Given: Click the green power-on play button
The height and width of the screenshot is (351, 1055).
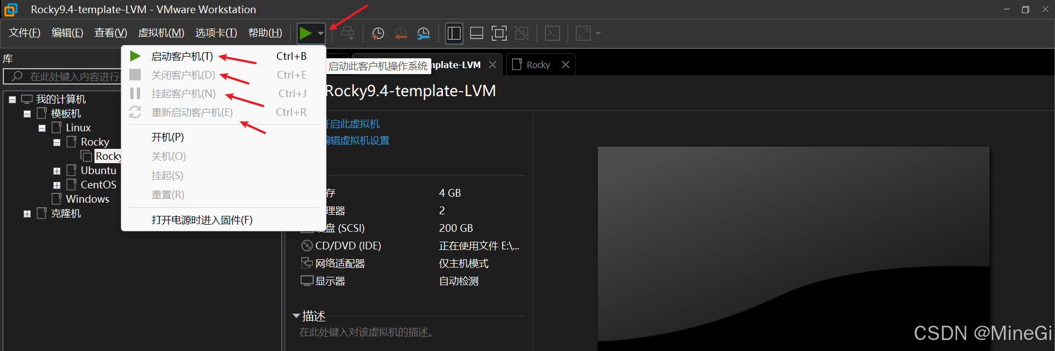Looking at the screenshot, I should click(306, 34).
